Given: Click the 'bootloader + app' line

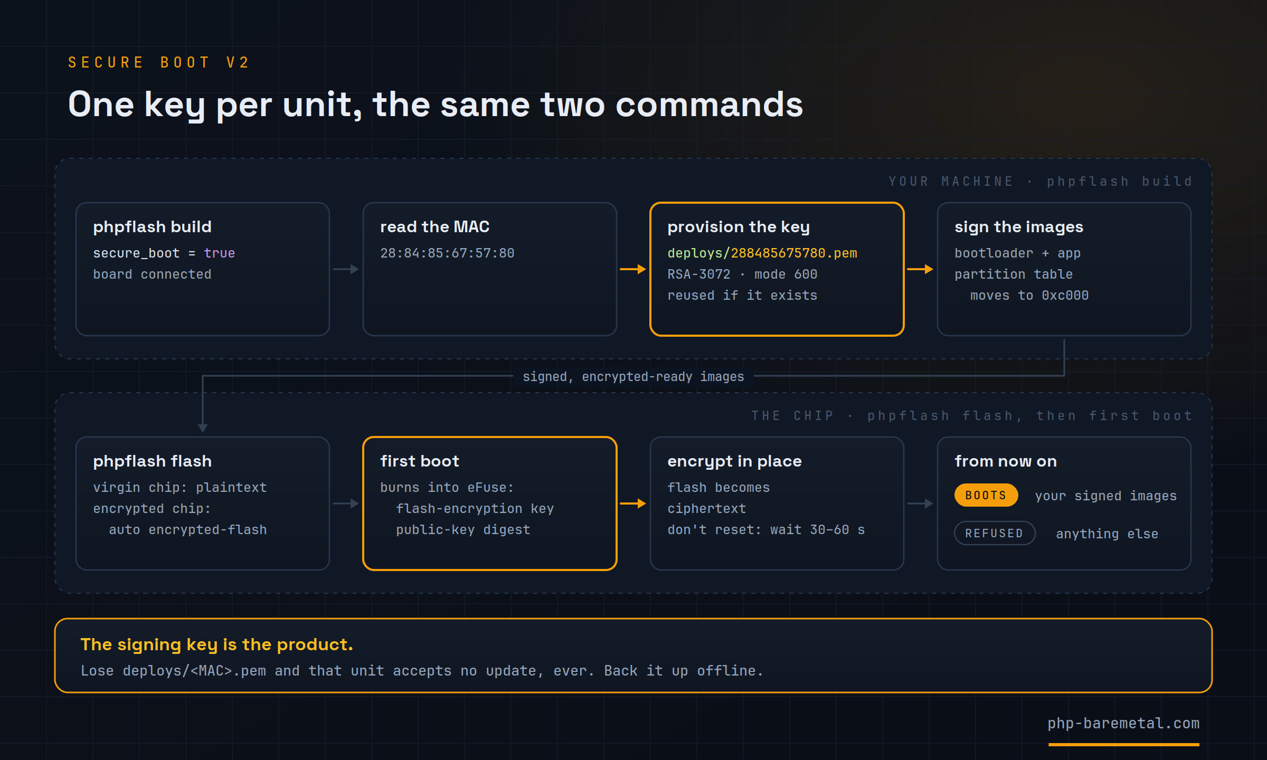Looking at the screenshot, I should [1017, 253].
